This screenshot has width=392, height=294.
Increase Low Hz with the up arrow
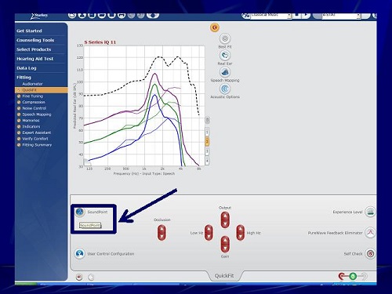pos(209,229)
